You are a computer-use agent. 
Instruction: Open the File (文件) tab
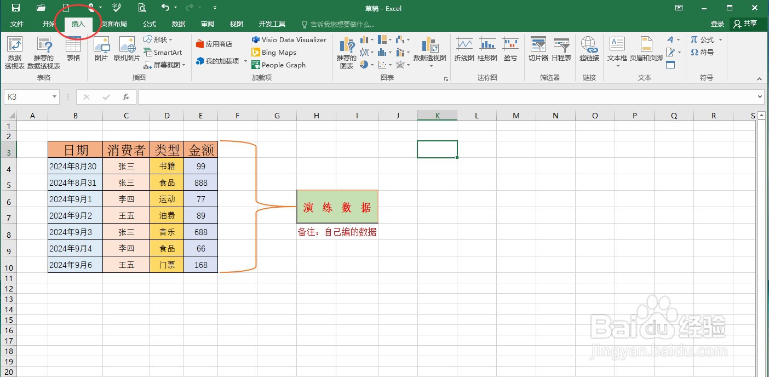pyautogui.click(x=17, y=24)
